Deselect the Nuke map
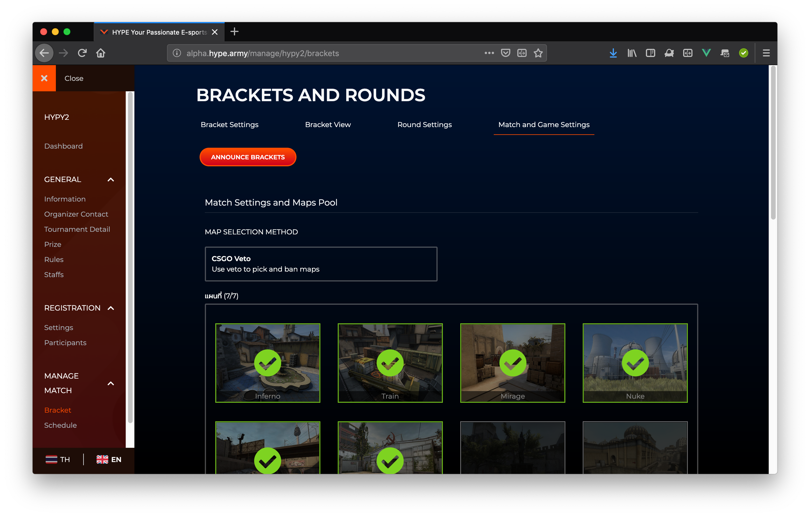810x517 pixels. 635,363
